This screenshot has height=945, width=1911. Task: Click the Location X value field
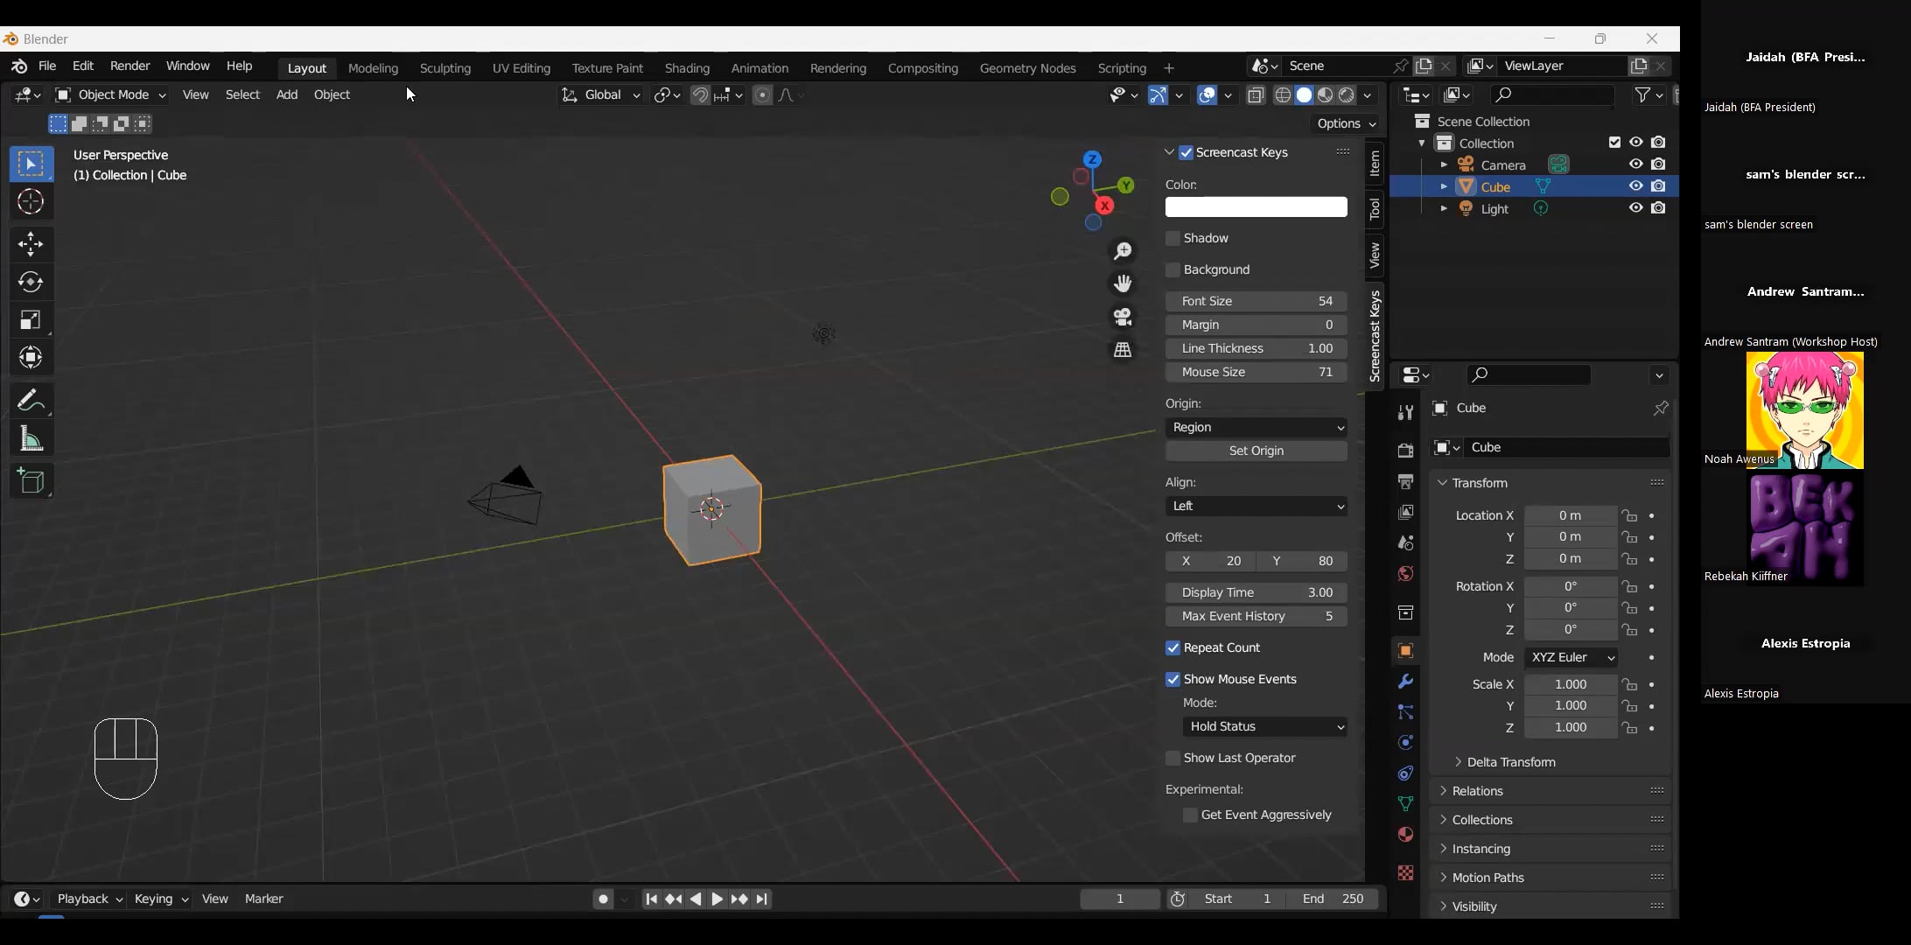tap(1571, 515)
